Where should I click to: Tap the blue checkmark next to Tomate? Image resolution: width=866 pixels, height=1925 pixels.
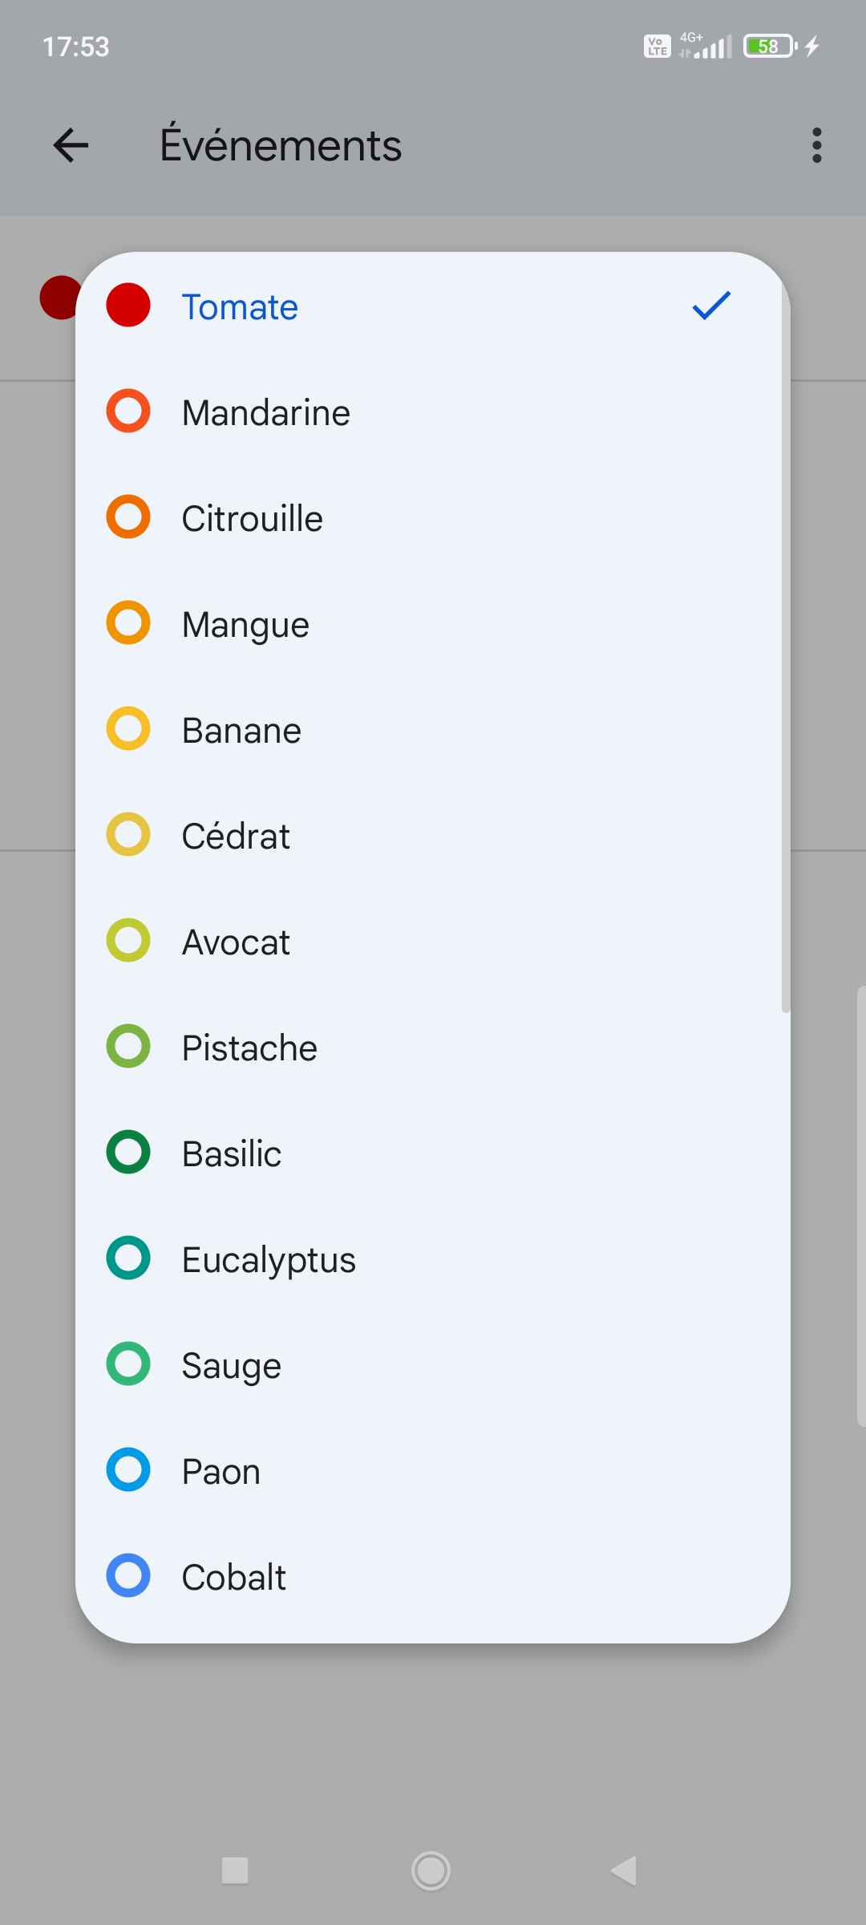click(x=711, y=306)
